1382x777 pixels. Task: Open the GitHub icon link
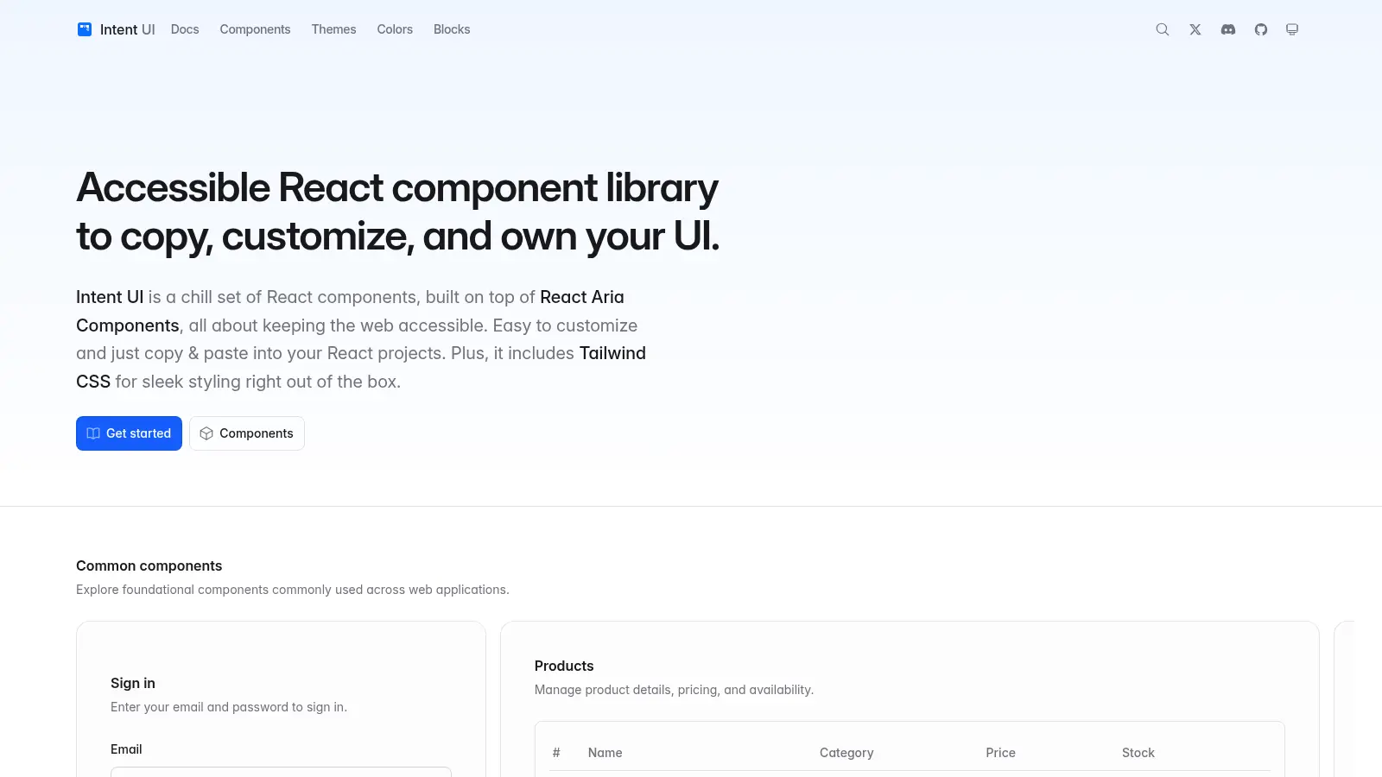1261,29
